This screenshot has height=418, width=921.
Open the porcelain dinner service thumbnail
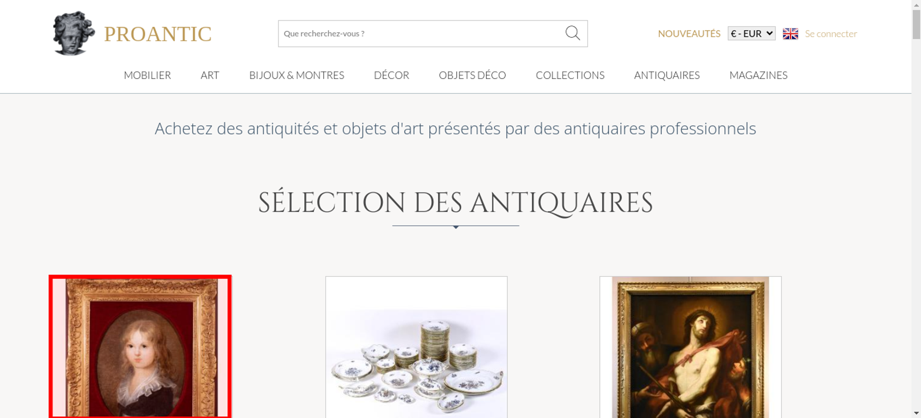coord(416,347)
